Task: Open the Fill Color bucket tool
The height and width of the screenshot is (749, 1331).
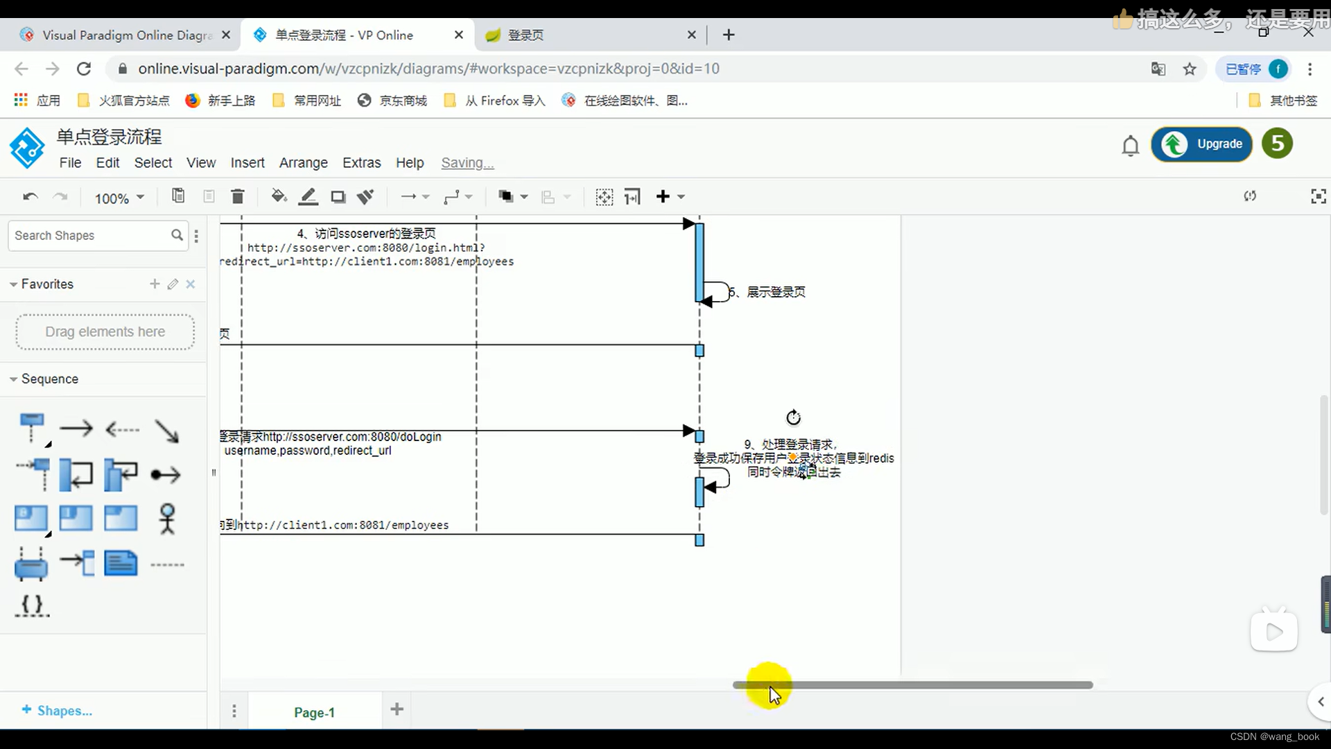Action: click(279, 196)
